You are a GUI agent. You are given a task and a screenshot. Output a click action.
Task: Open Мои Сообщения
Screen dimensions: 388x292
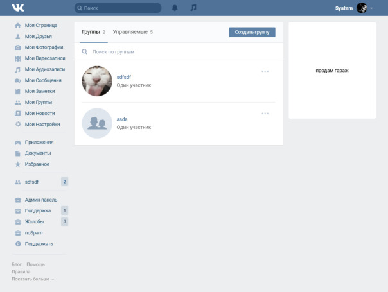tap(43, 80)
